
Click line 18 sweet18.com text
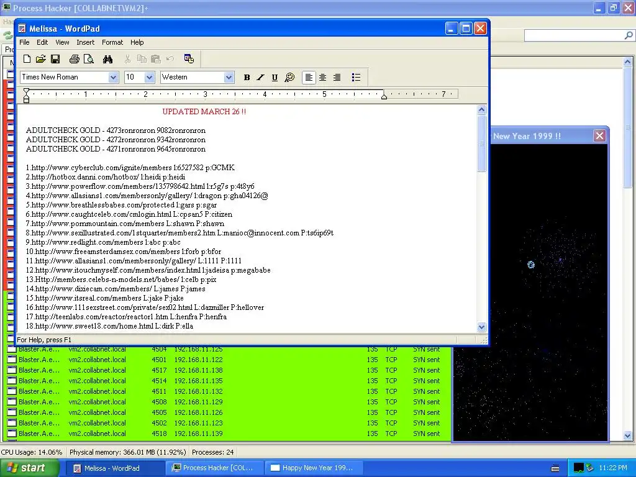tap(109, 326)
